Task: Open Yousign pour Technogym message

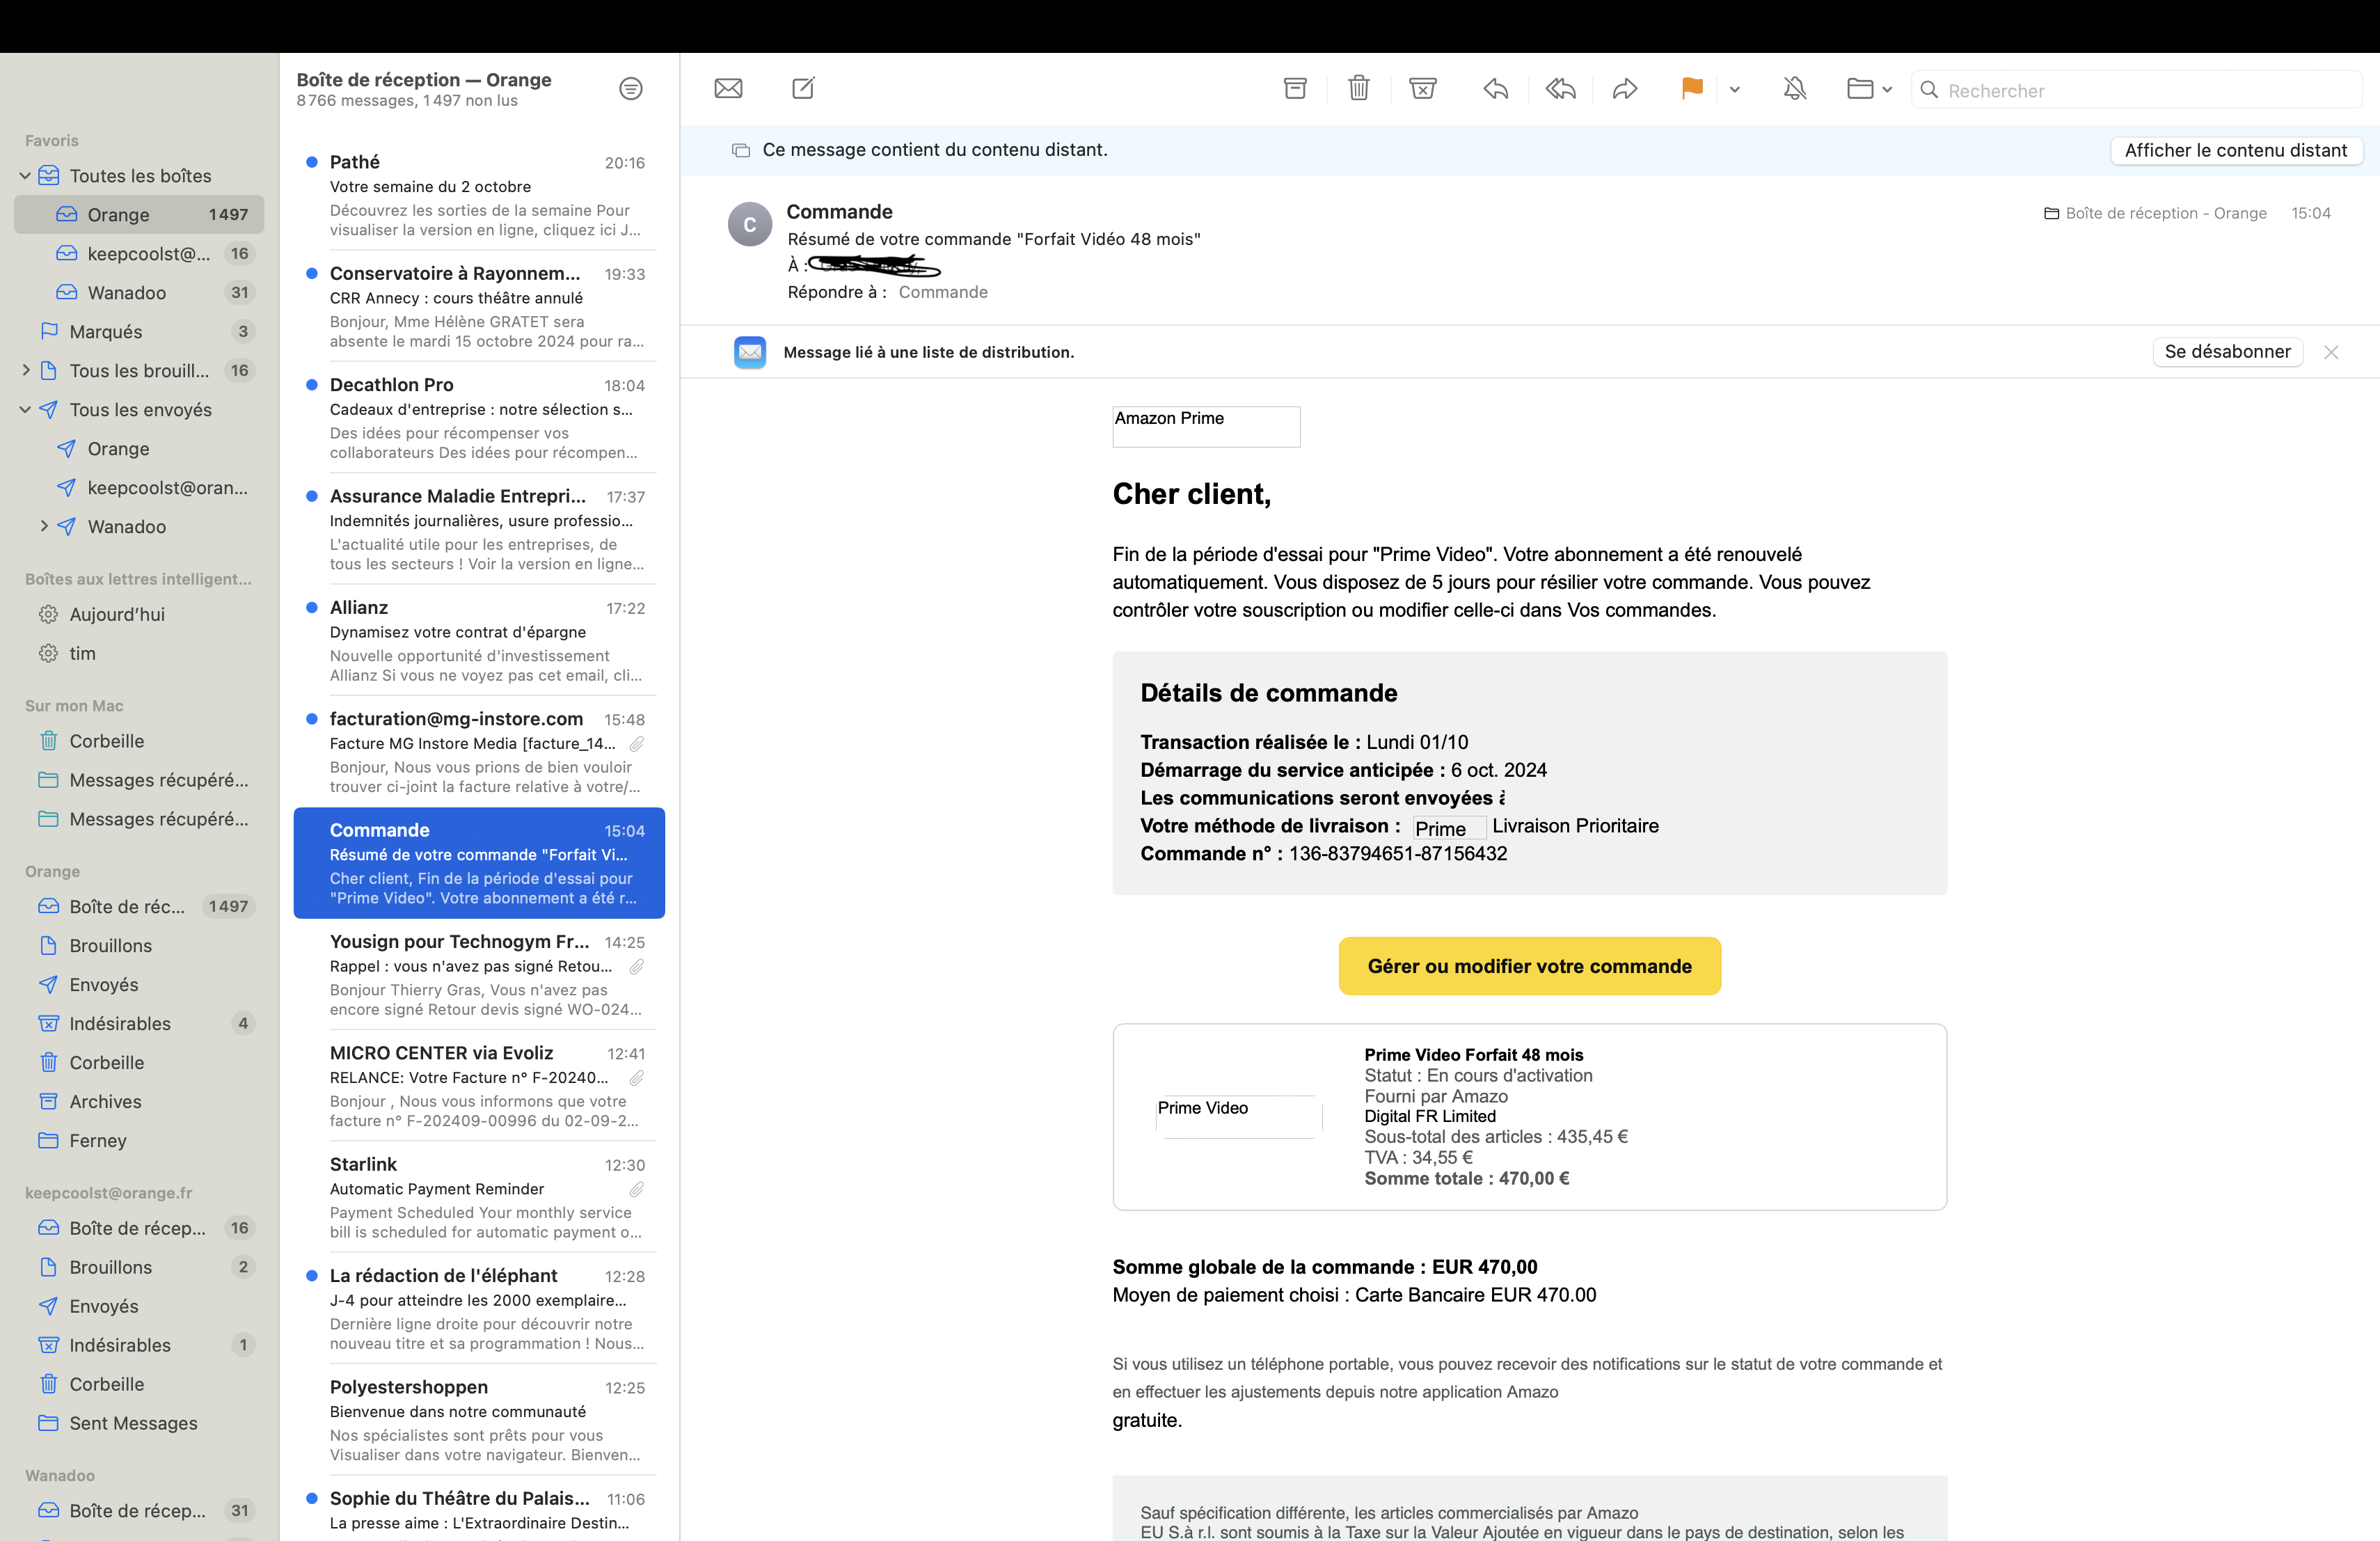Action: point(479,975)
